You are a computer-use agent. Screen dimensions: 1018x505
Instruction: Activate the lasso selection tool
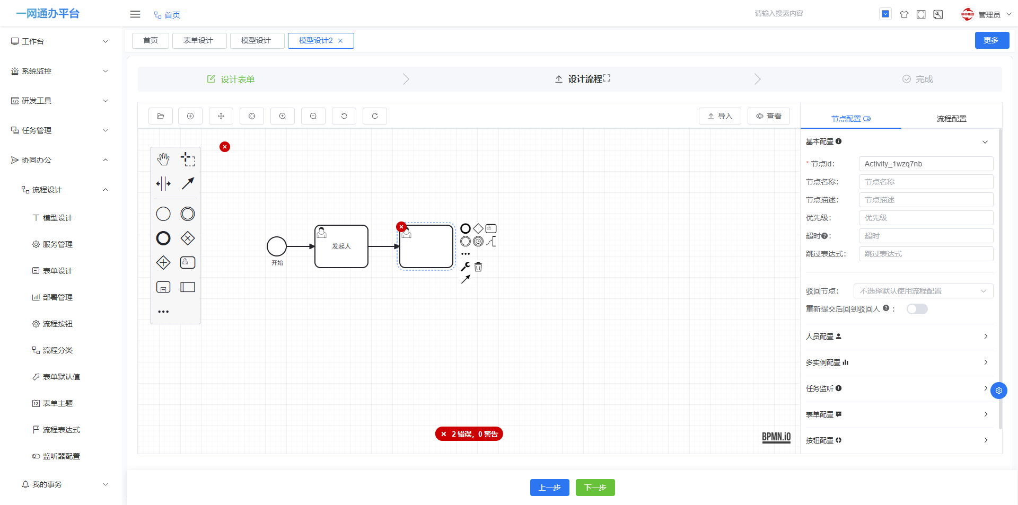[188, 159]
